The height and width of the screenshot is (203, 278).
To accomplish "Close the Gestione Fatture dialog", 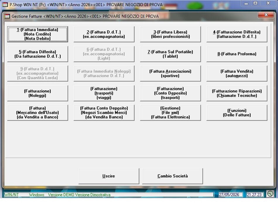I will click(266, 15).
